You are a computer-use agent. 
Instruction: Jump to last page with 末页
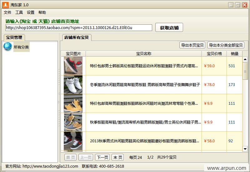pos(118,157)
